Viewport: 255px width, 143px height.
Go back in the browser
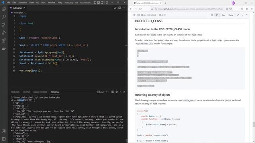pyautogui.click(x=131, y=9)
